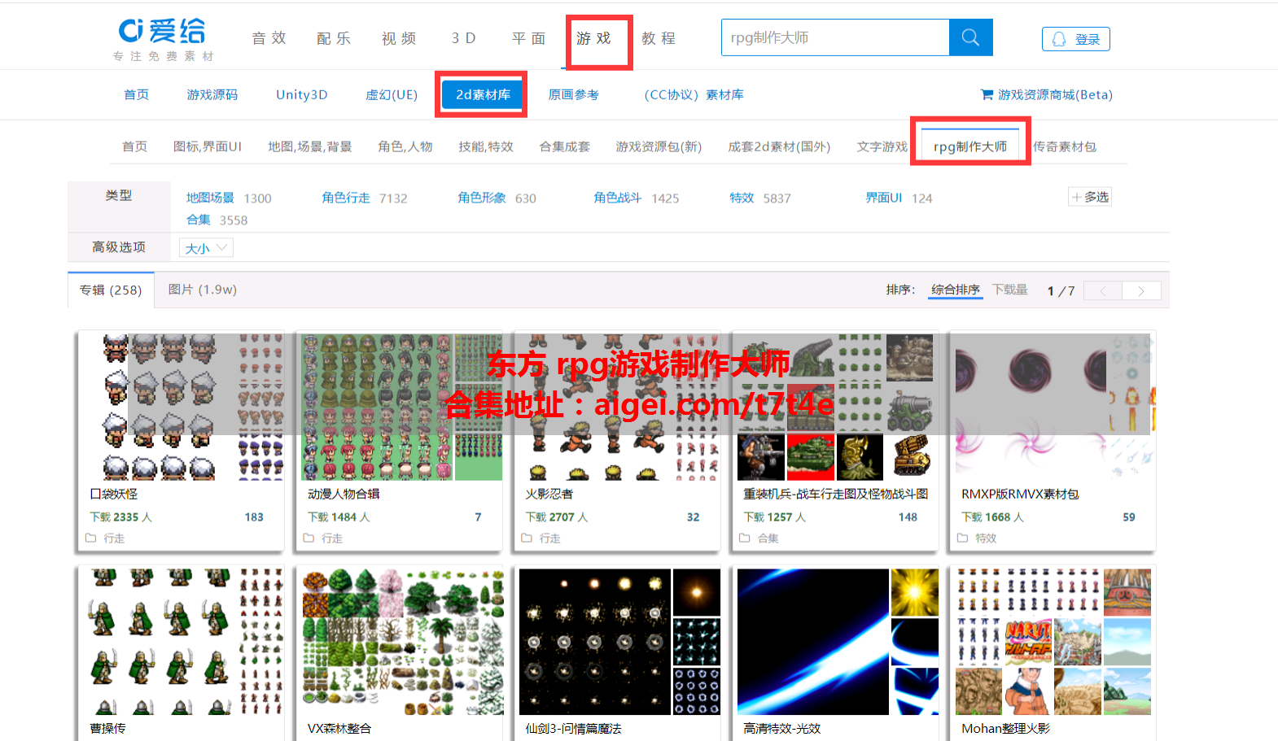Filter by 界面UI type
The image size is (1278, 741).
click(x=884, y=198)
